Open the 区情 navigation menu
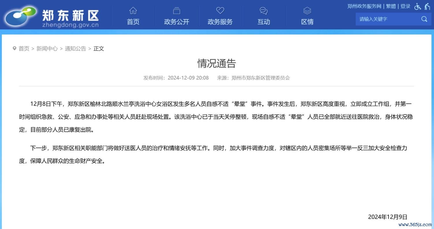The width and height of the screenshot is (434, 229). [307, 22]
